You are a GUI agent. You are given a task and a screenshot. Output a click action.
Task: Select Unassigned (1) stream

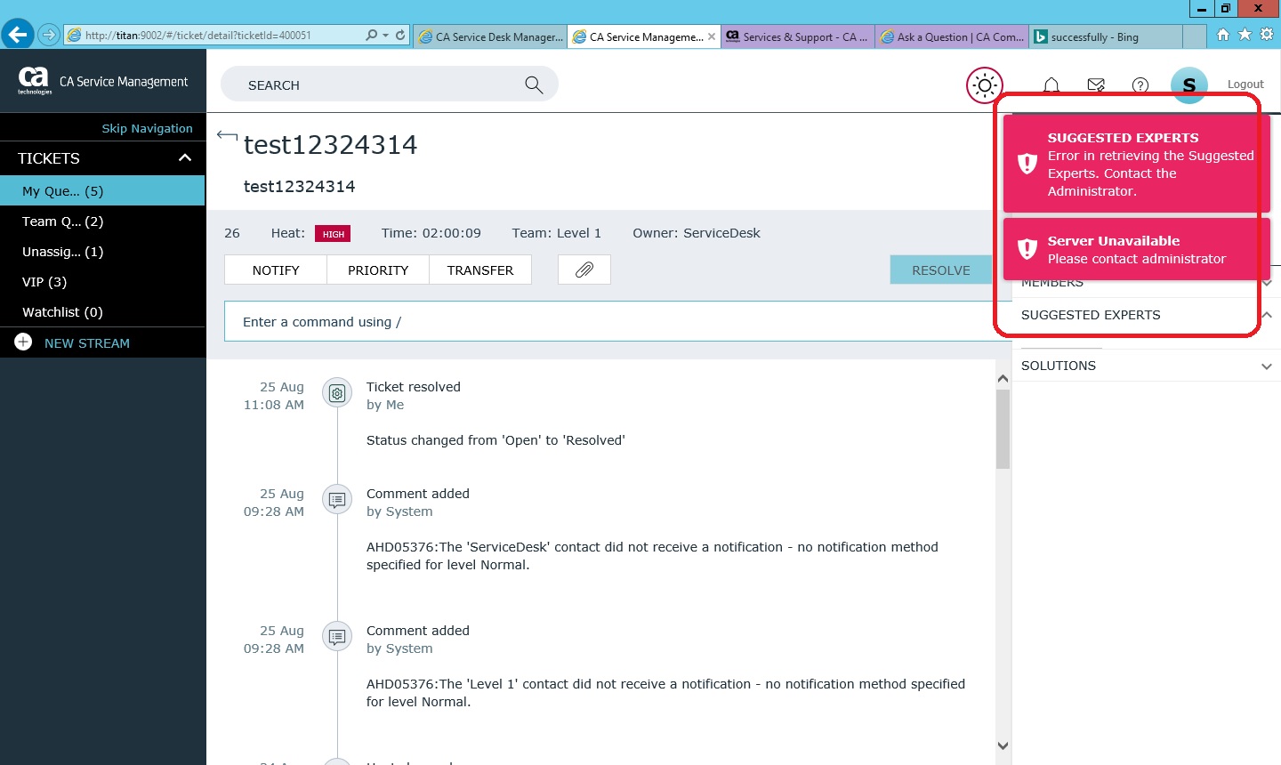click(102, 251)
